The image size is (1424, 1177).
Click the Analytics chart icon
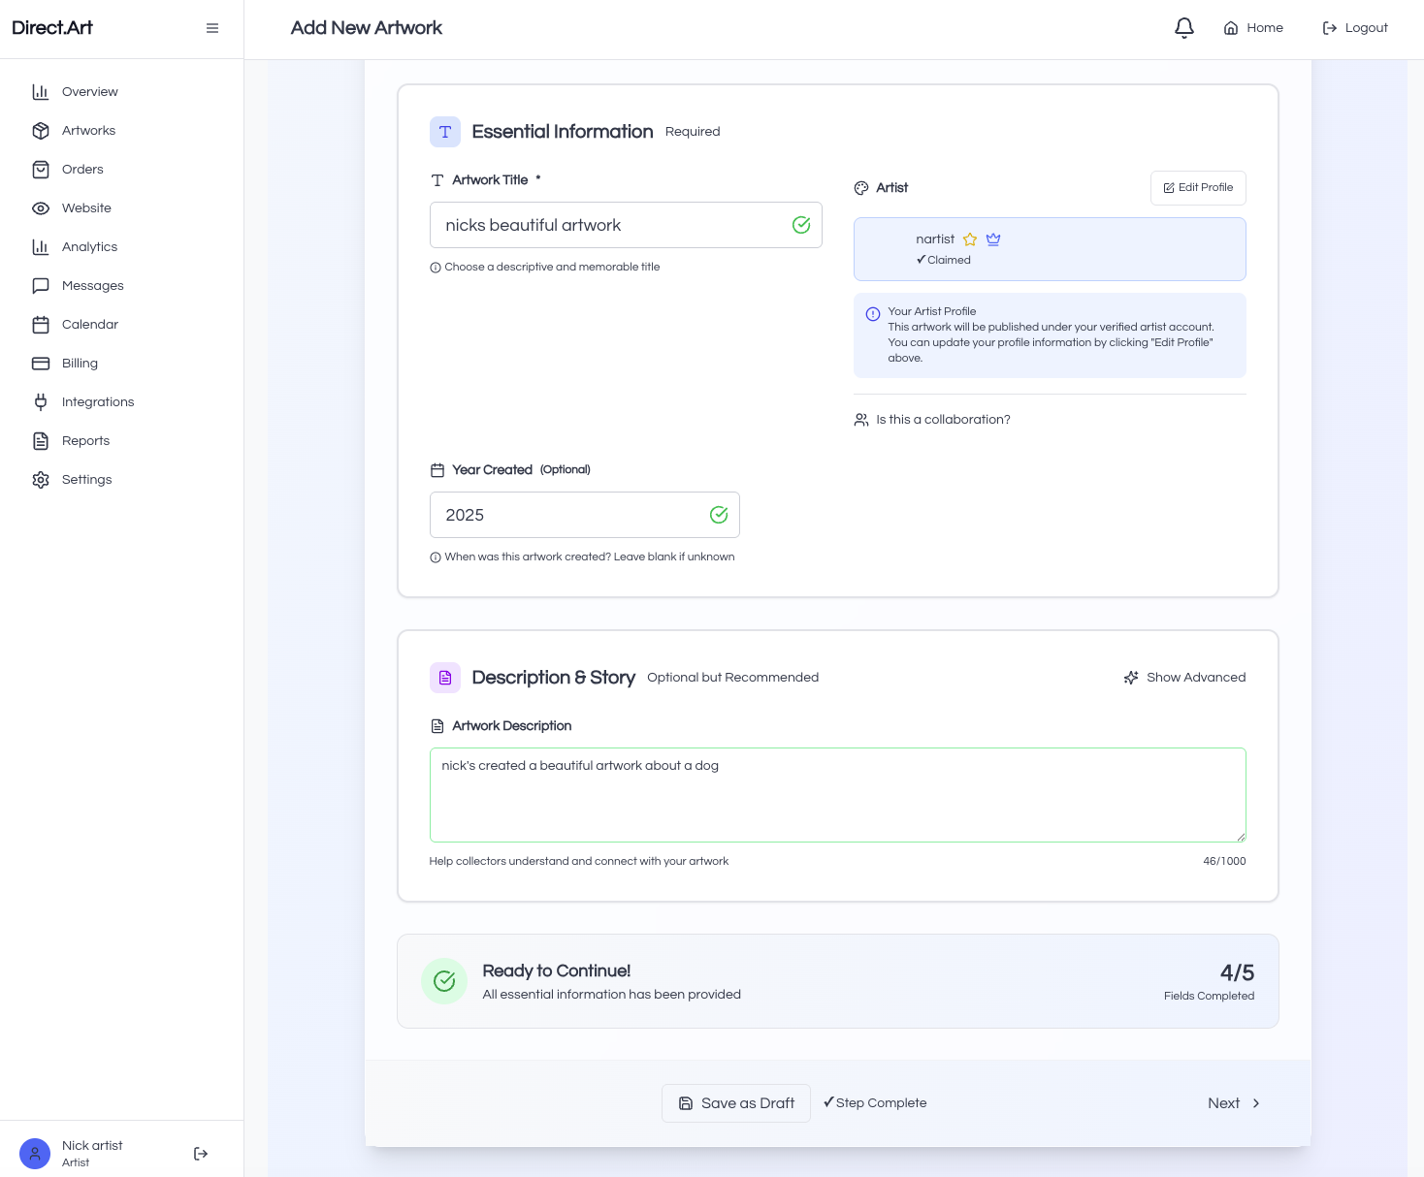tap(41, 246)
